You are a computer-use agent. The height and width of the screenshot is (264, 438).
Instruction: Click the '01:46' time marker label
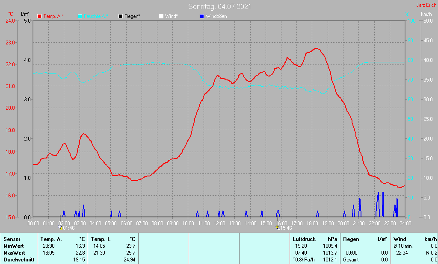coord(69,228)
